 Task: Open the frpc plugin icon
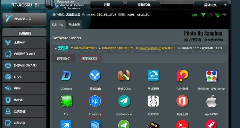66,101
